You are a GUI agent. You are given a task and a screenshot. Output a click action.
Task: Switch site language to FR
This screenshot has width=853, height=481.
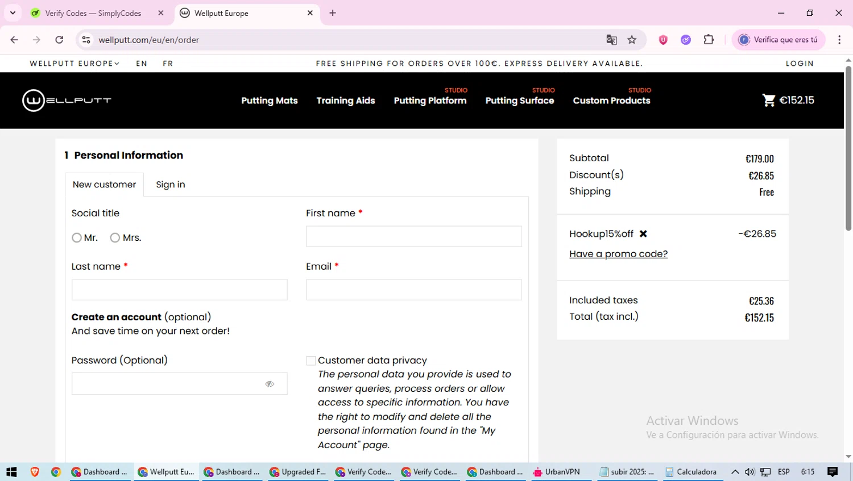coord(168,64)
